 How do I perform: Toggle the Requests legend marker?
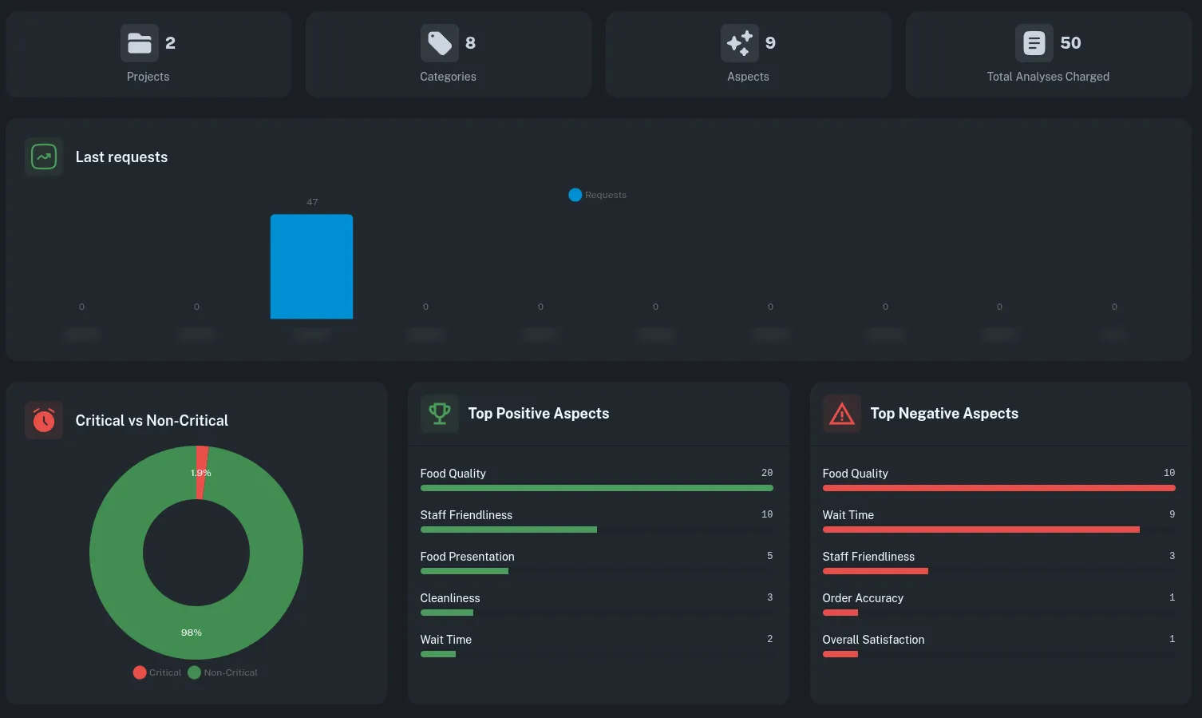(x=575, y=195)
